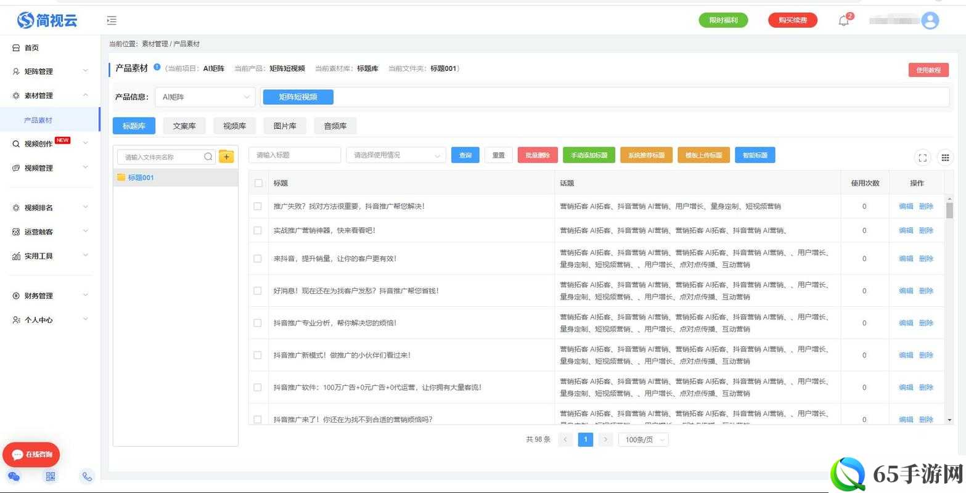The height and width of the screenshot is (493, 966).
Task: Expand 实用工具 sidebar menu
Action: (50, 256)
